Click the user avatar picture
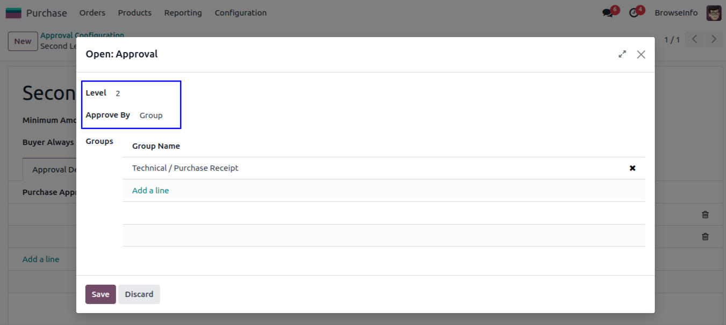726x325 pixels. tap(714, 13)
